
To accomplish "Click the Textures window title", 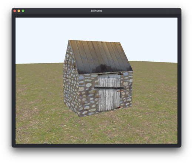I will (x=96, y=11).
